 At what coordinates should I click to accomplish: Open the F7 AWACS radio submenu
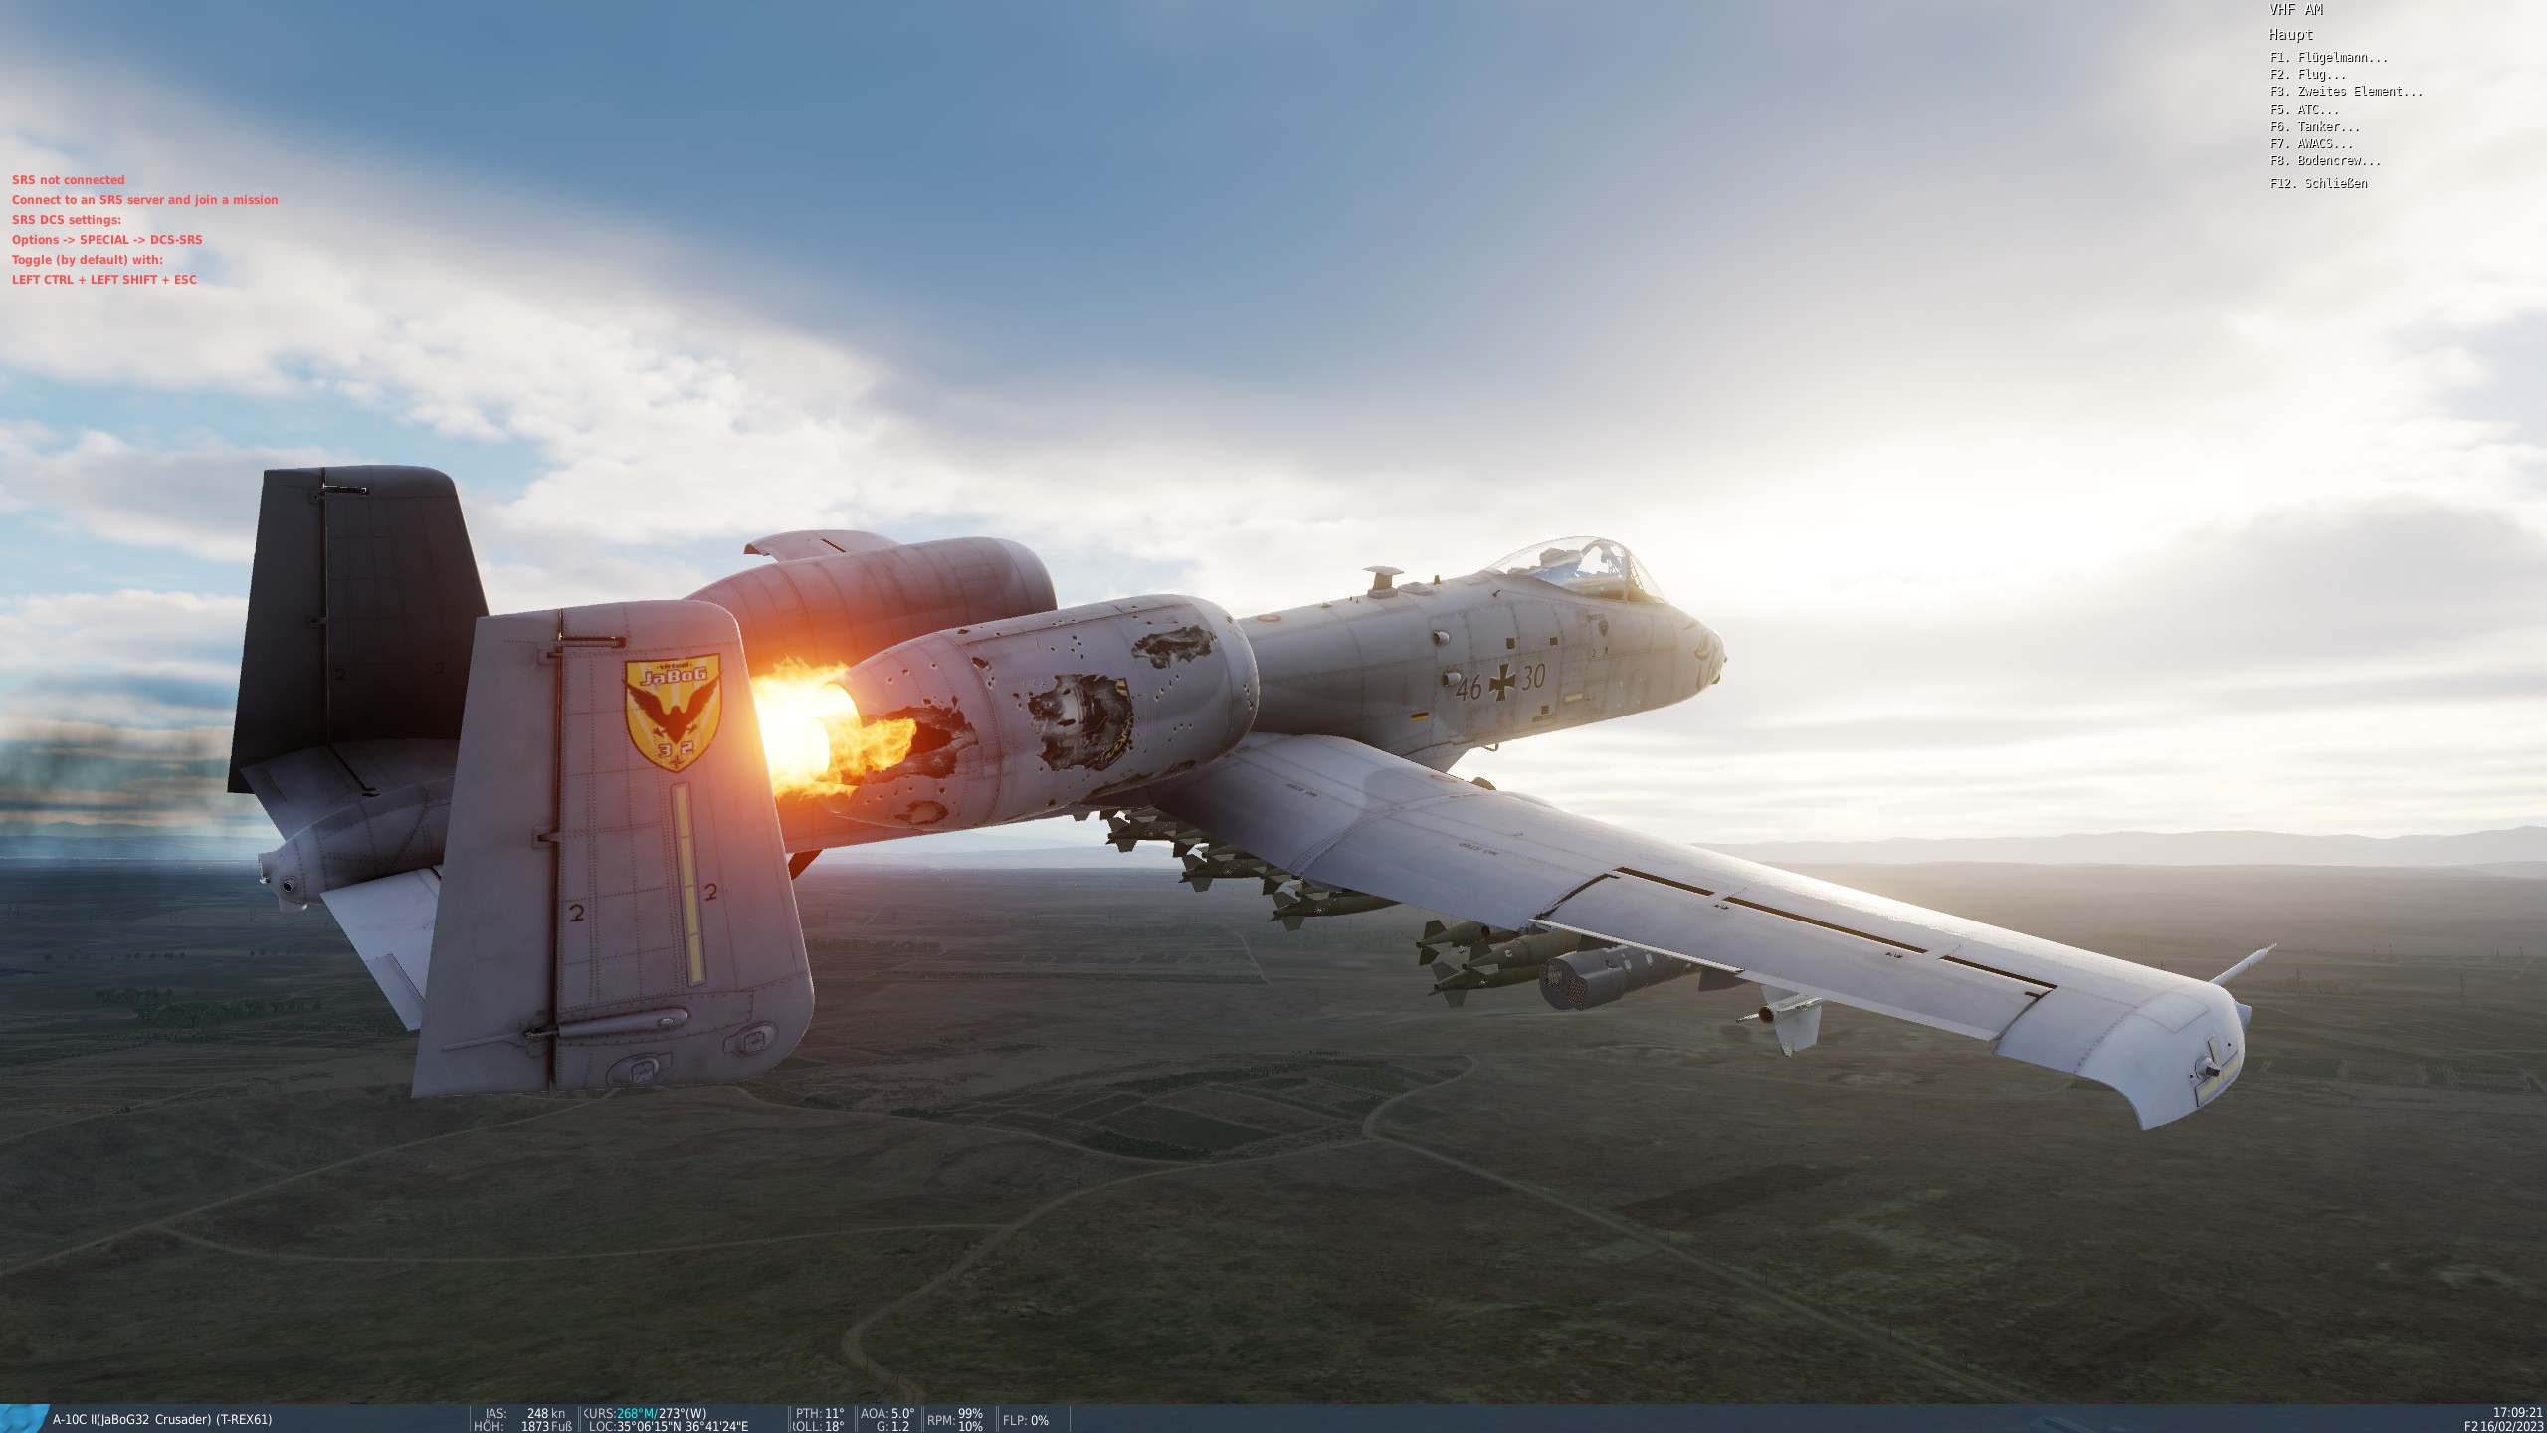(2311, 144)
